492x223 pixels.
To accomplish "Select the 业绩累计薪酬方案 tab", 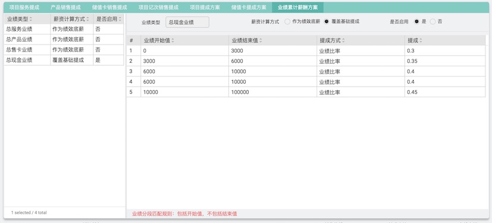I will [x=298, y=8].
